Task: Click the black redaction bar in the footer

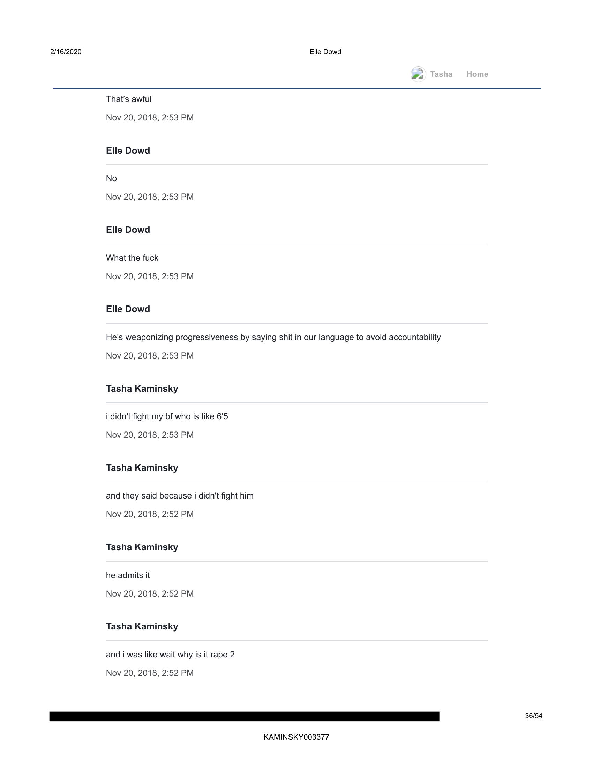Action: pyautogui.click(x=244, y=716)
